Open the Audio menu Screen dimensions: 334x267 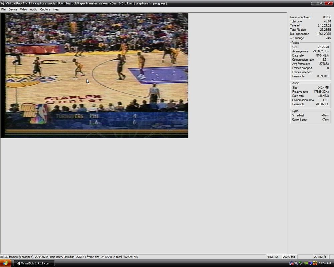33,9
